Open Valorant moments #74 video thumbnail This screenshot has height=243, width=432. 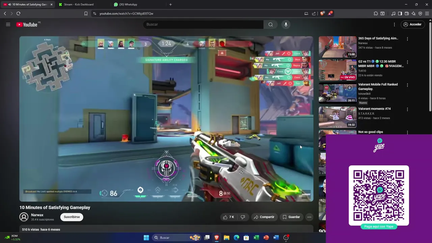(337, 117)
